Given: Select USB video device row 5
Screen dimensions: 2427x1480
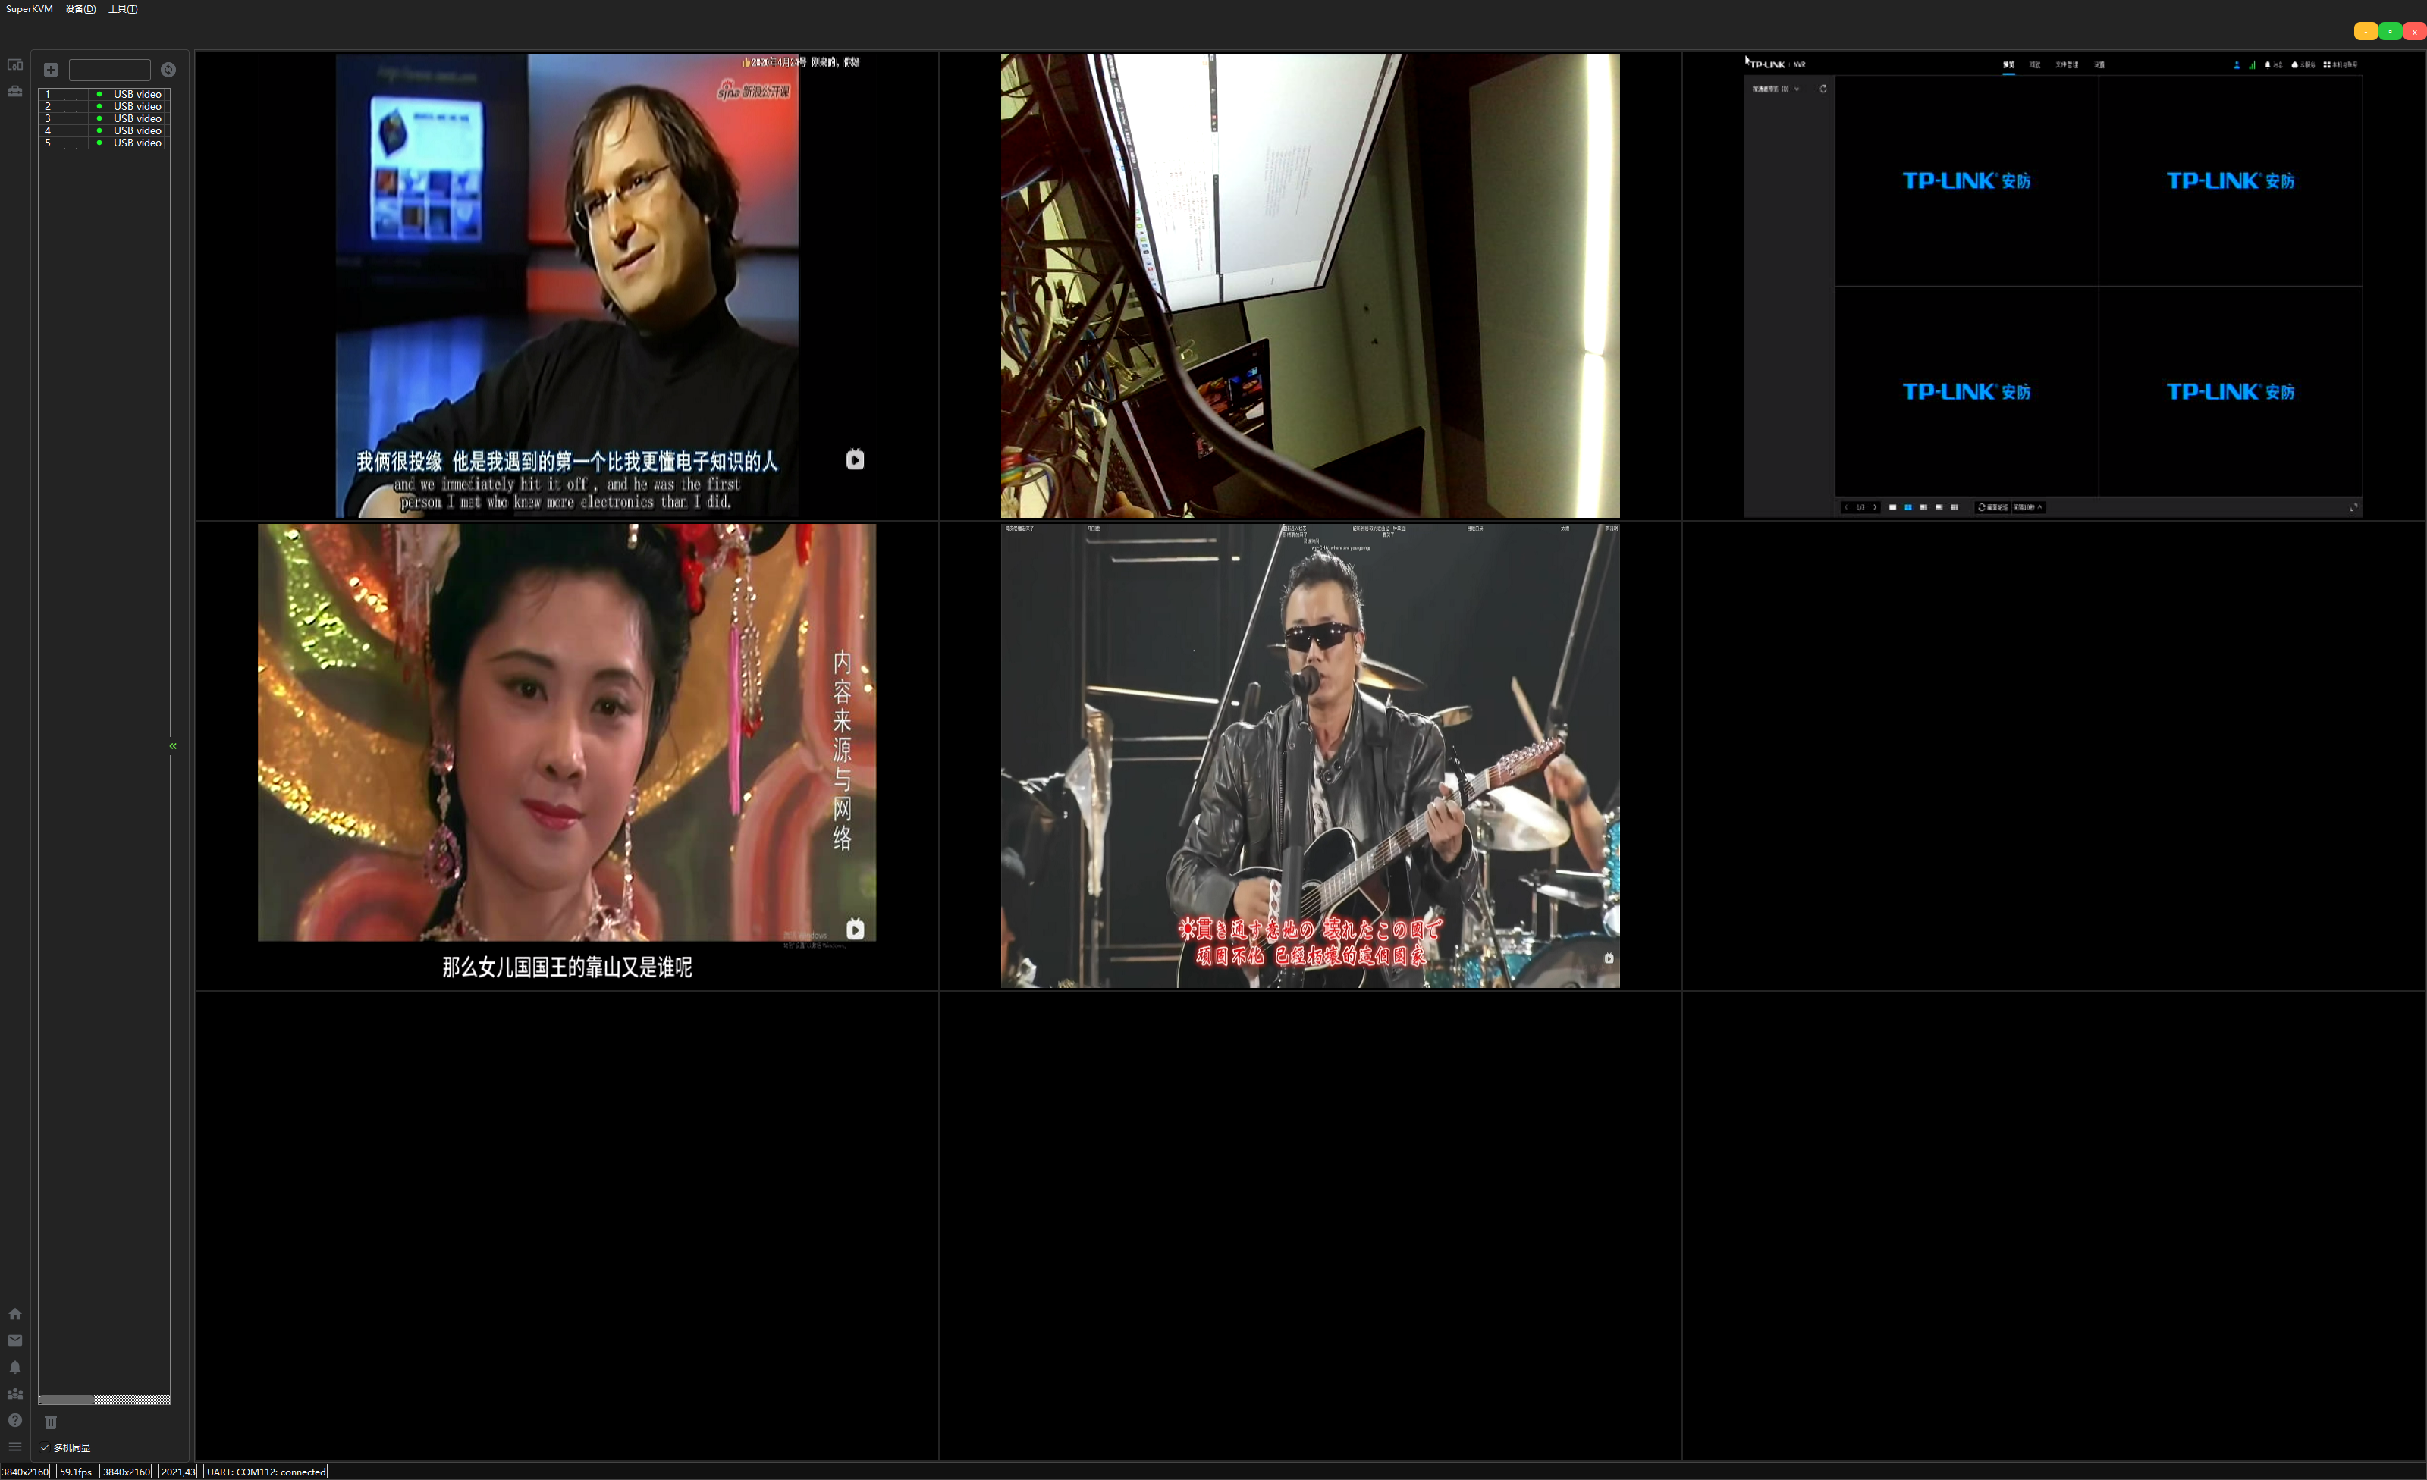Looking at the screenshot, I should tap(103, 143).
